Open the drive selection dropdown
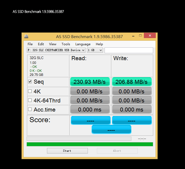 tap(56, 50)
